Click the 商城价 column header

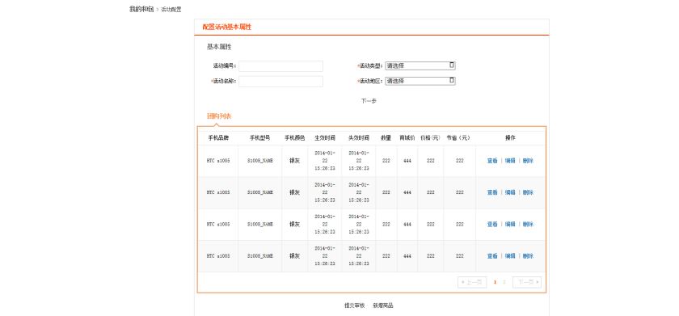[x=407, y=138]
